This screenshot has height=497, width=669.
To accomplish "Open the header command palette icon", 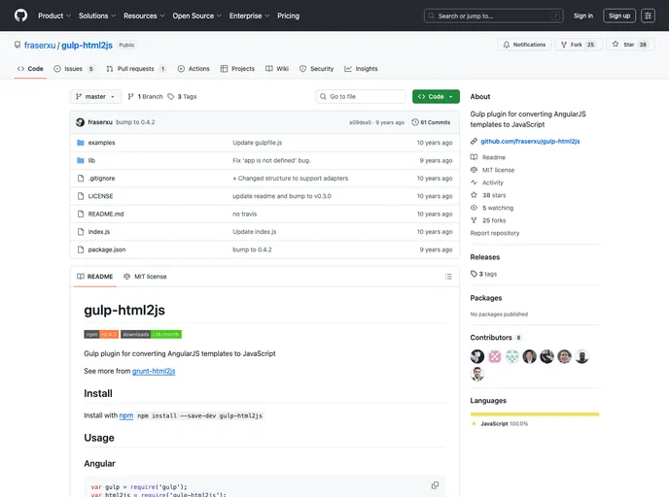I will coord(648,16).
